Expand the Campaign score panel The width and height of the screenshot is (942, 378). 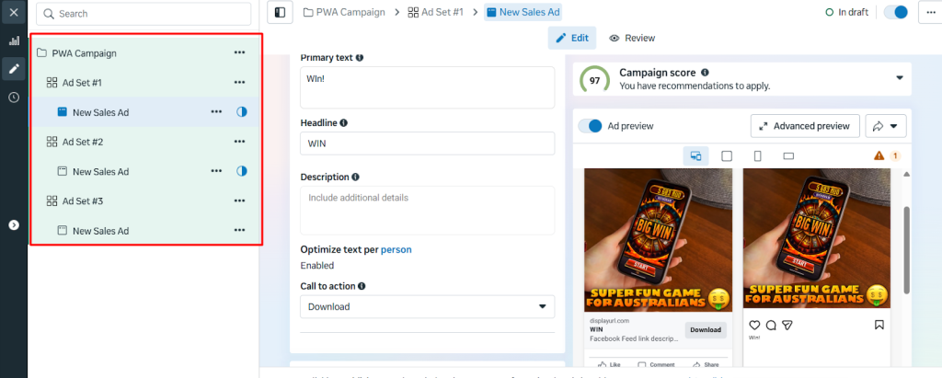(x=899, y=78)
